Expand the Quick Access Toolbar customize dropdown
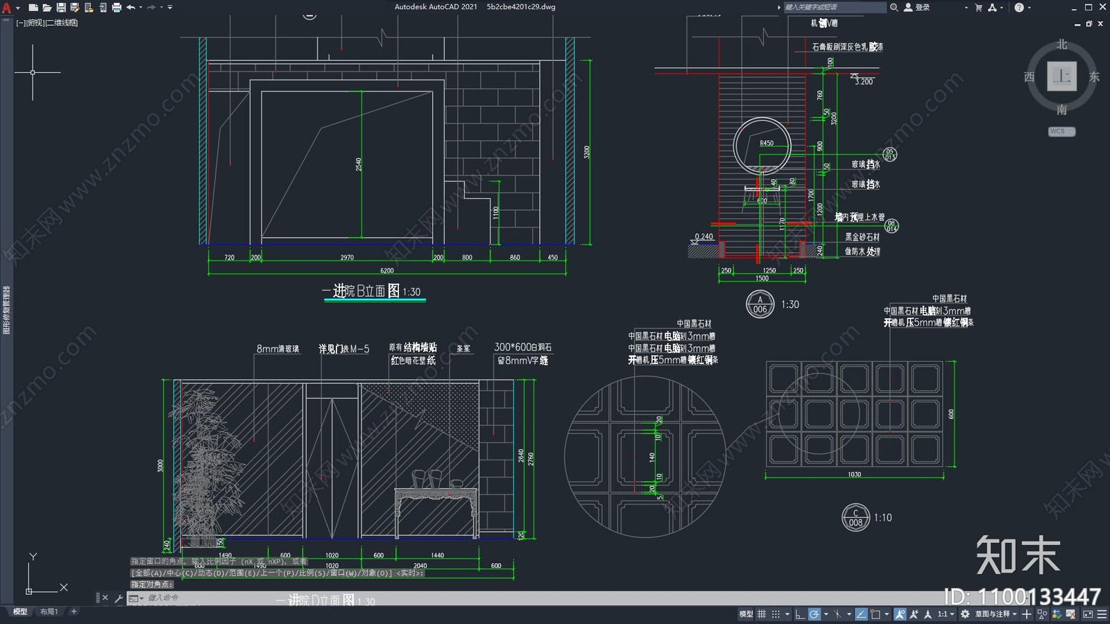The height and width of the screenshot is (624, 1110). (170, 8)
